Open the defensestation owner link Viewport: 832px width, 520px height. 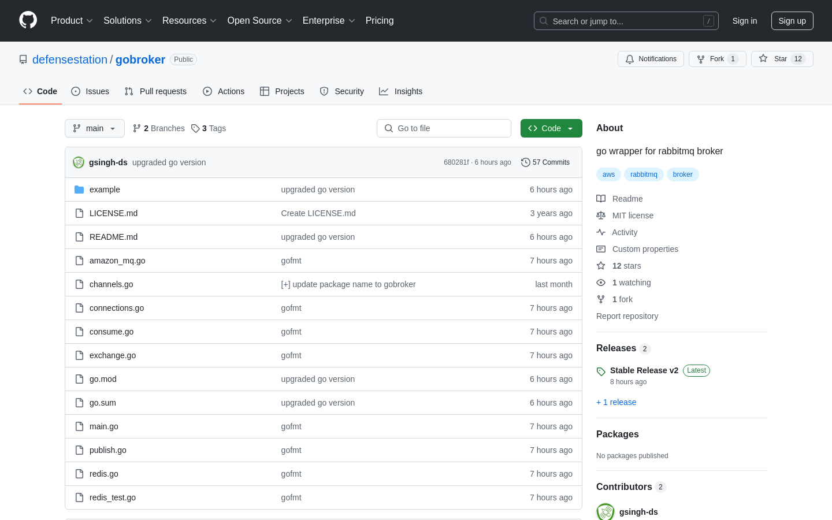click(70, 60)
